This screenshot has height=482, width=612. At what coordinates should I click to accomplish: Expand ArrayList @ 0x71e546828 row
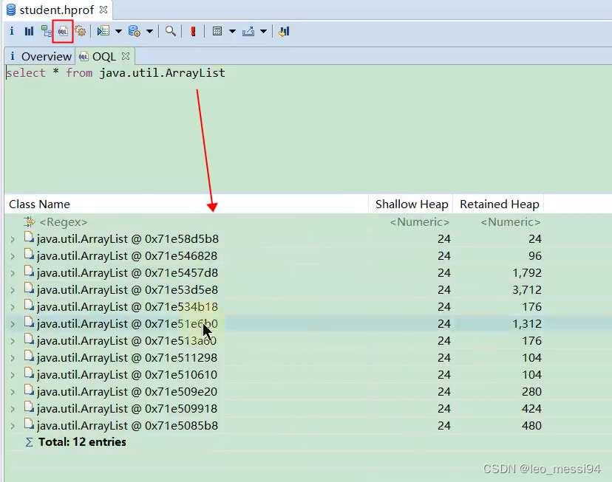pyautogui.click(x=13, y=256)
